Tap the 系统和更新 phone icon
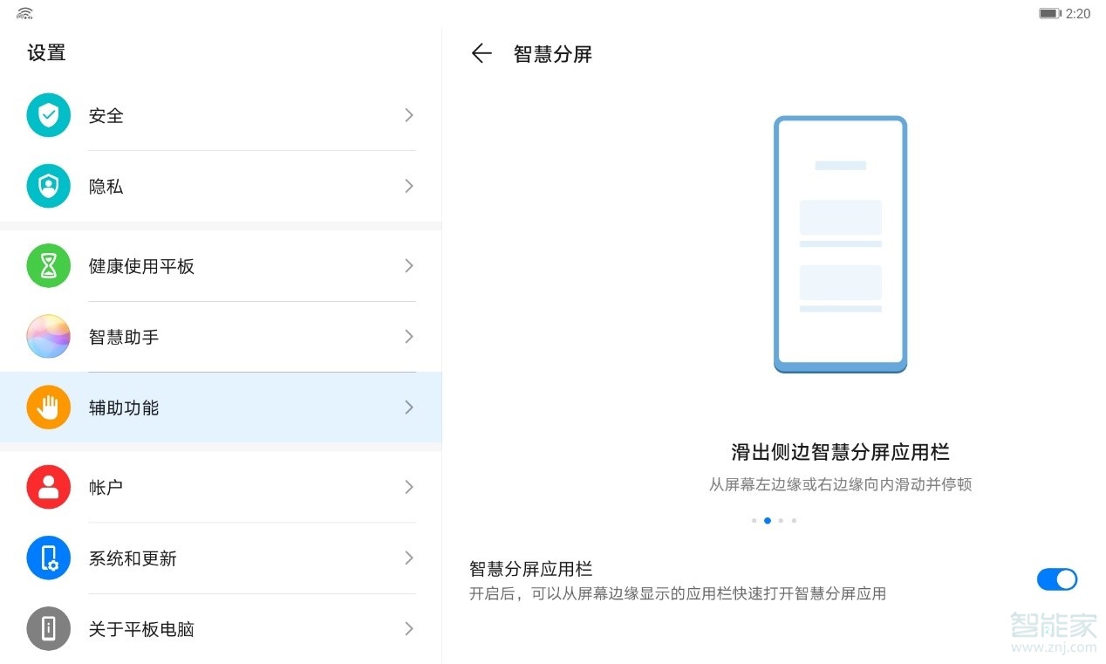This screenshot has height=664, width=1106. click(48, 558)
